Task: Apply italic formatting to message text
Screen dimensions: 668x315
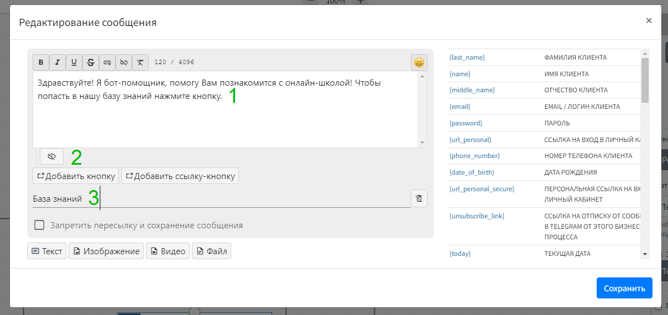Action: coord(58,62)
